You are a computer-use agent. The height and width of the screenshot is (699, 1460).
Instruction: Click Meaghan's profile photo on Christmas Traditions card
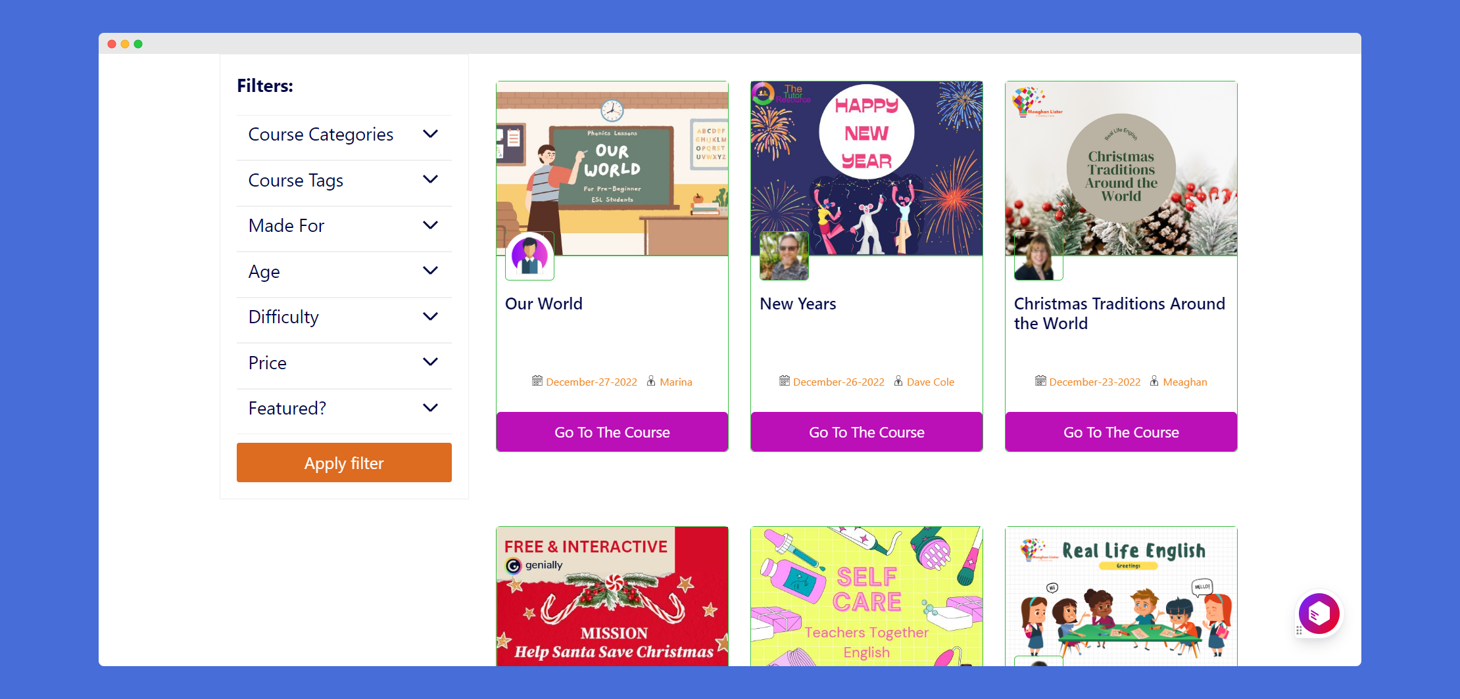(x=1038, y=256)
